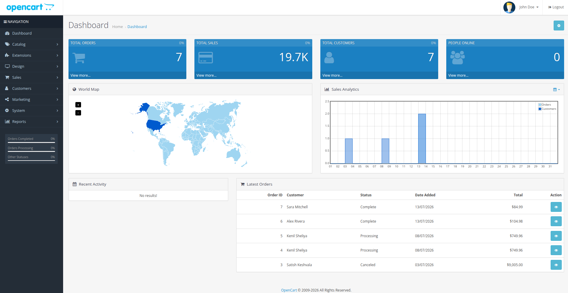Click John Doe profile avatar
Screen dimensions: 568x293
click(x=509, y=7)
